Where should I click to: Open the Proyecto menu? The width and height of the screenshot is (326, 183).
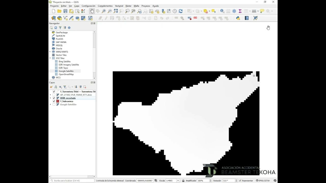(54, 6)
